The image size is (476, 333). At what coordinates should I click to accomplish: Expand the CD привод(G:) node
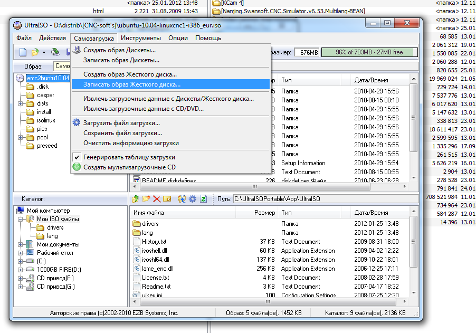tap(20, 287)
